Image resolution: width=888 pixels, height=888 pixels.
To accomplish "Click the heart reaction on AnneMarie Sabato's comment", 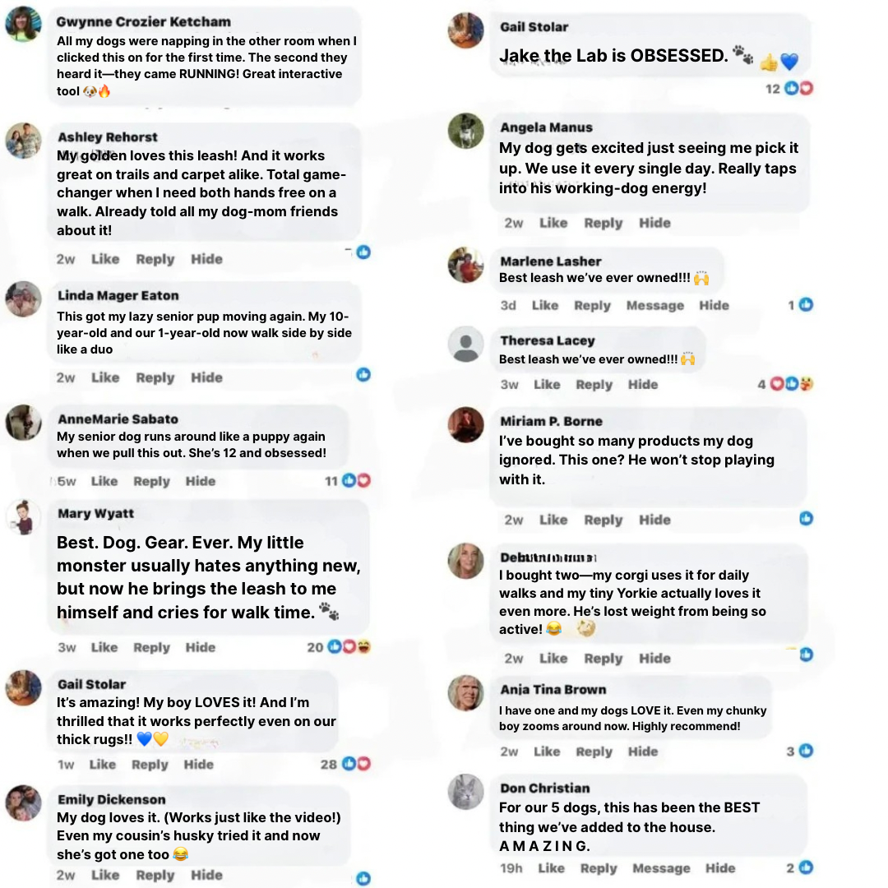I will (x=364, y=480).
